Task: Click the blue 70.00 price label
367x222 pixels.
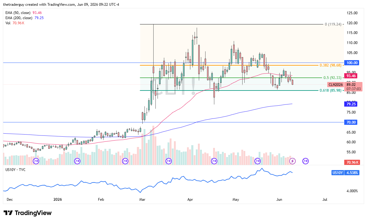Action: click(x=352, y=122)
